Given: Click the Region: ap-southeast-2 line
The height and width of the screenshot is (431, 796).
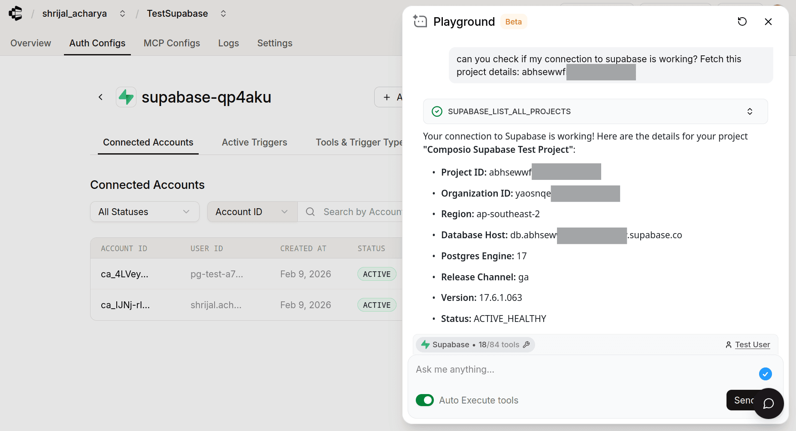Looking at the screenshot, I should (x=490, y=214).
